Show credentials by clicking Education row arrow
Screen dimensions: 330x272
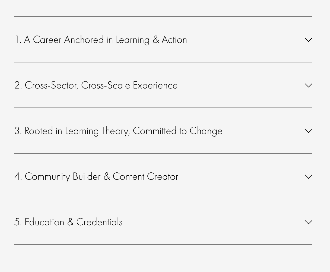point(309,222)
